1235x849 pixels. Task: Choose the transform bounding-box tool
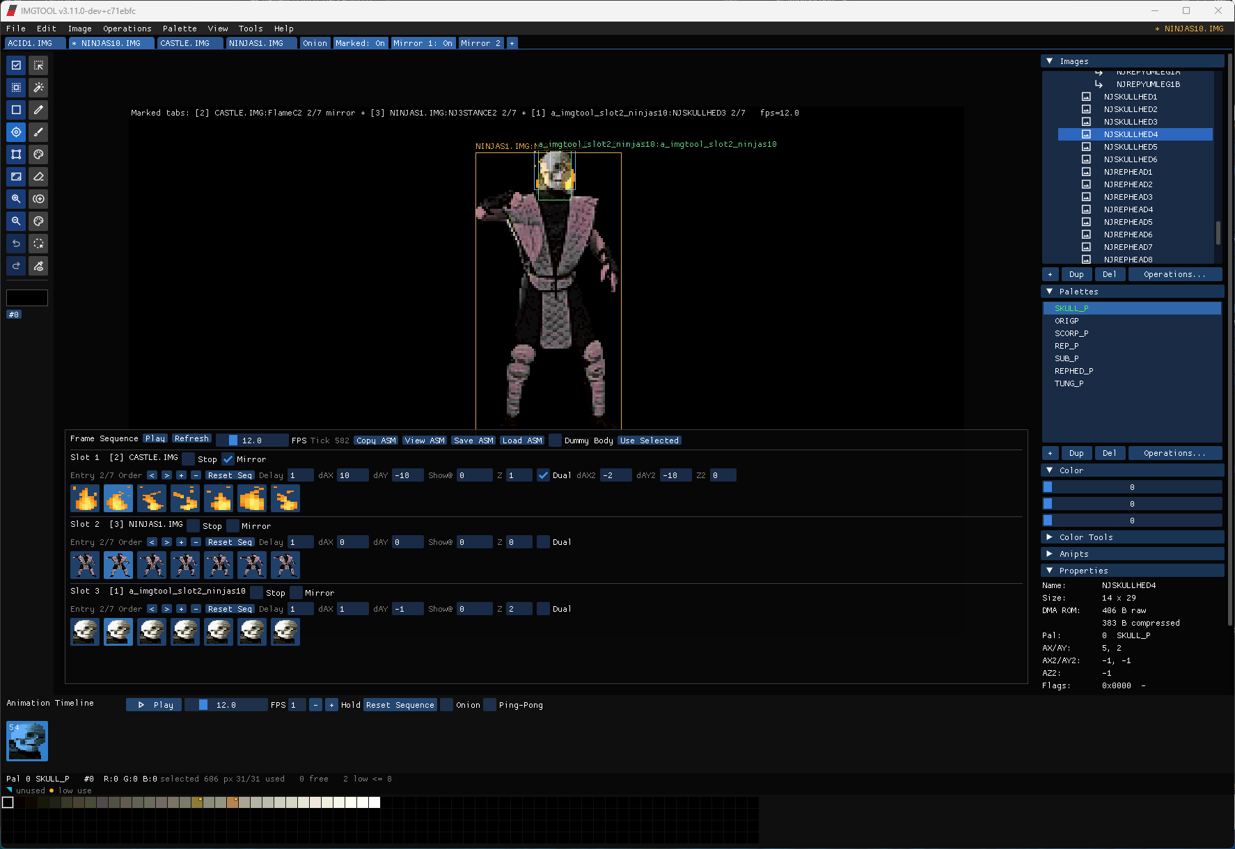[16, 154]
